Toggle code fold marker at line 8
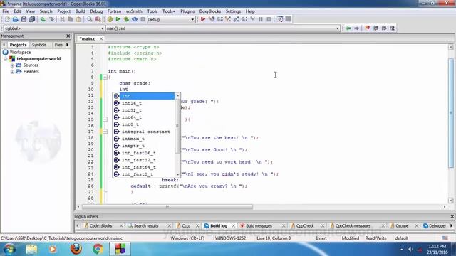 (105, 78)
